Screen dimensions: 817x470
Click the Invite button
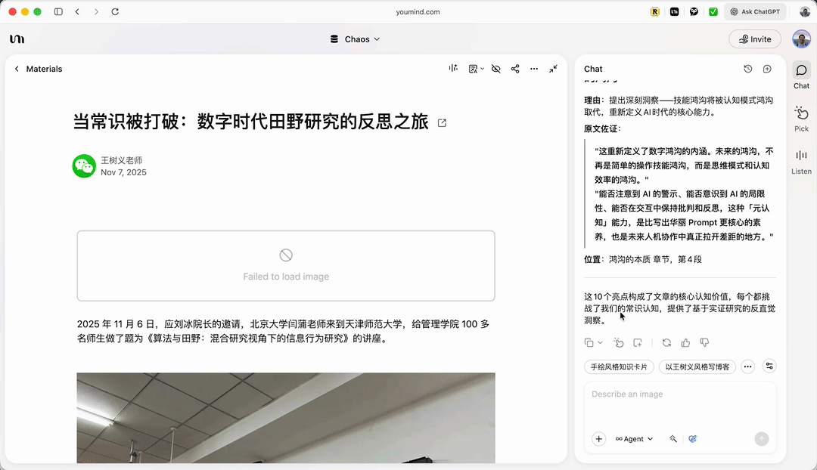(x=754, y=39)
